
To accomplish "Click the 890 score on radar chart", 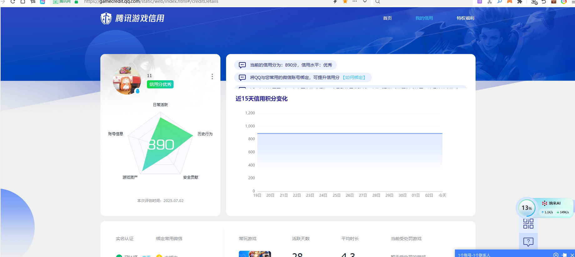I will [x=161, y=145].
